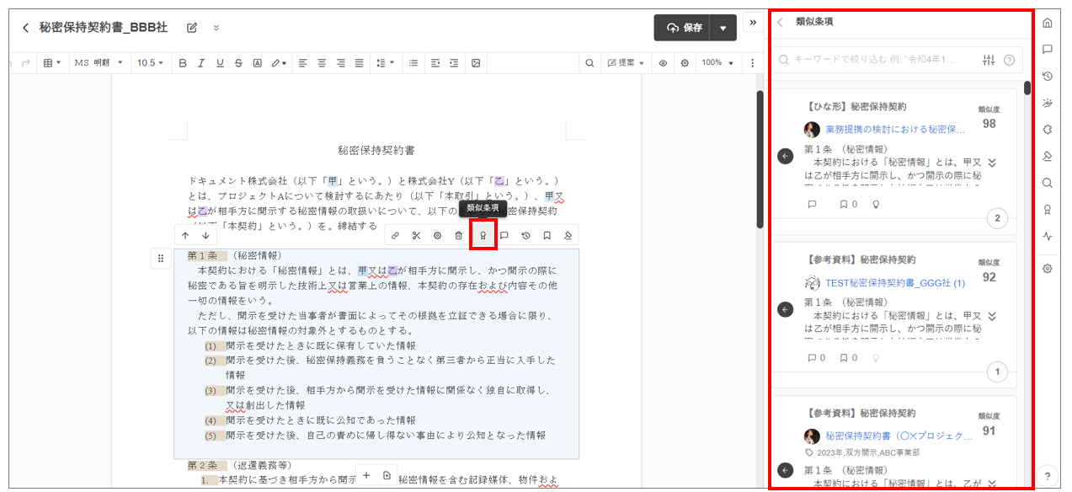Image resolution: width=1072 pixels, height=492 pixels.
Task: Click the scissors cut icon in clause toolbar
Action: [416, 236]
